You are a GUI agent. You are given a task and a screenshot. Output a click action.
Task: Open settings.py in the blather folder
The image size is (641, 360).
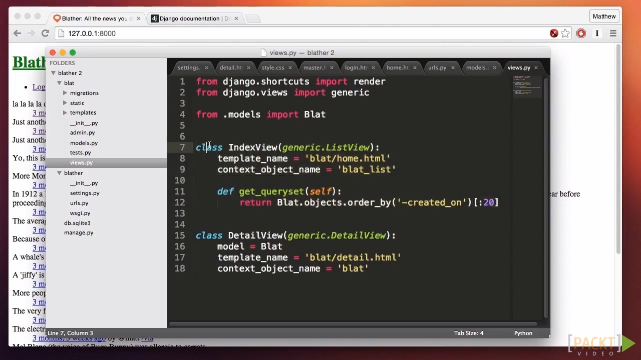85,193
